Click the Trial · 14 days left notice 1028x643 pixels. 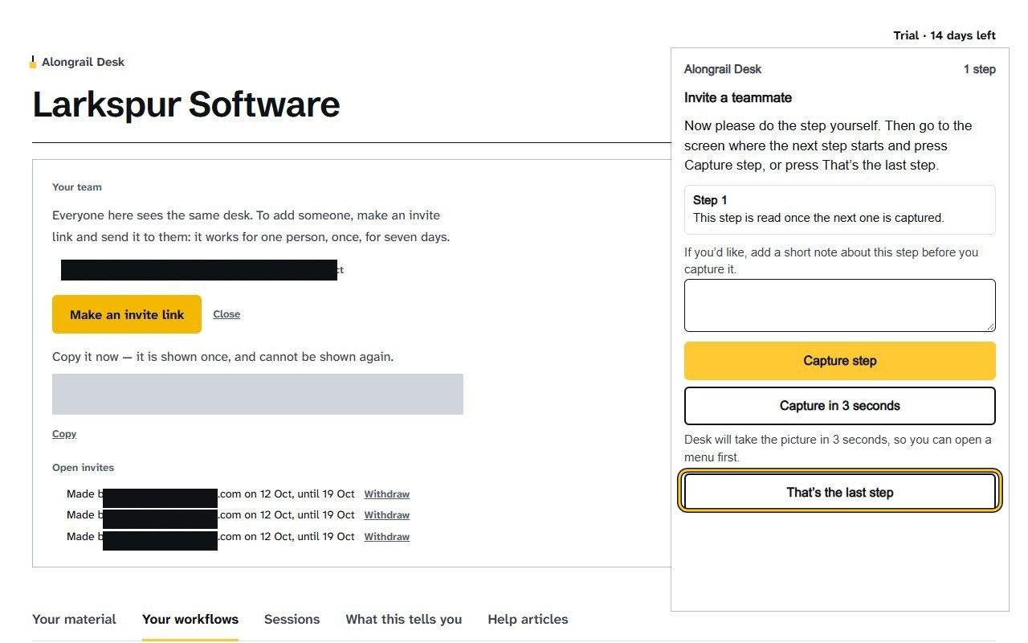point(944,35)
